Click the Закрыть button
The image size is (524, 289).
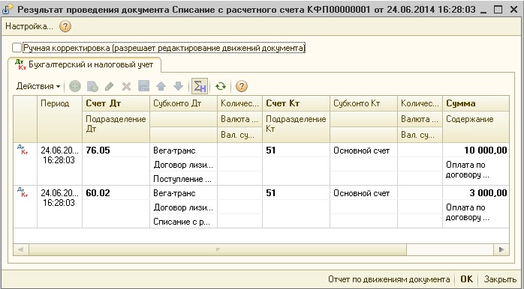(x=500, y=279)
